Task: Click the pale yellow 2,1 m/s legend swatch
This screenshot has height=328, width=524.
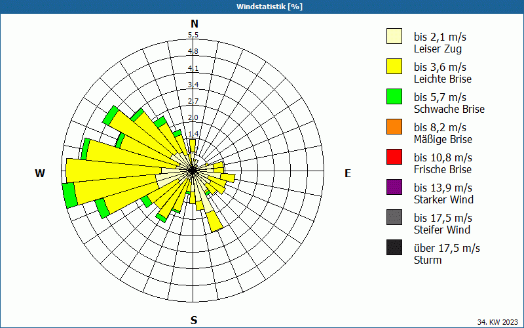Action: pyautogui.click(x=394, y=36)
